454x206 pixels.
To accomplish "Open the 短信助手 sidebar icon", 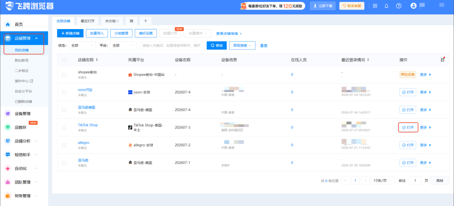I will click(8, 154).
